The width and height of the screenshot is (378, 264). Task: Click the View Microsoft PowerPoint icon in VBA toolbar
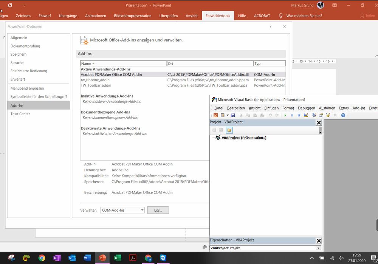(x=215, y=115)
